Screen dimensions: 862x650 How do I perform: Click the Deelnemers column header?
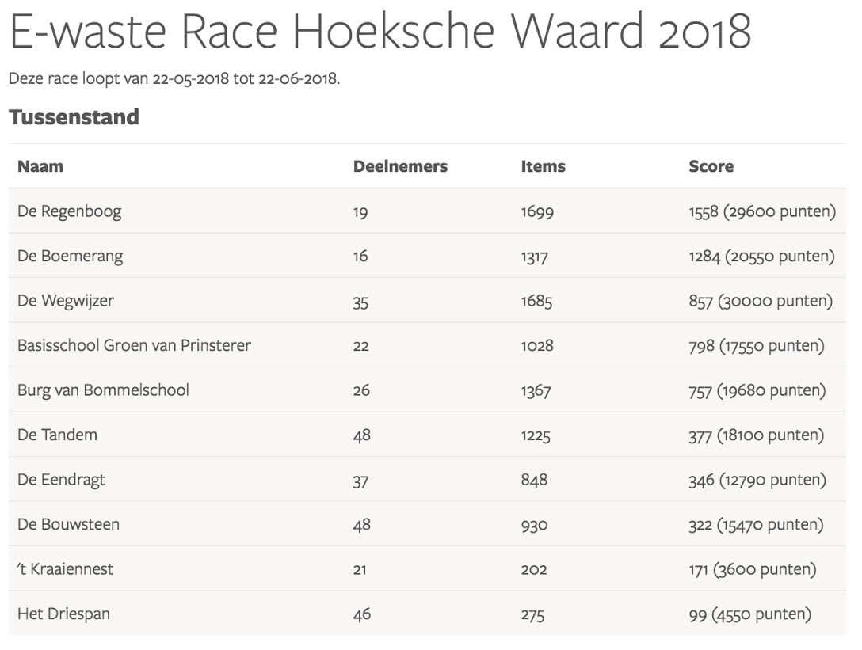tap(400, 166)
